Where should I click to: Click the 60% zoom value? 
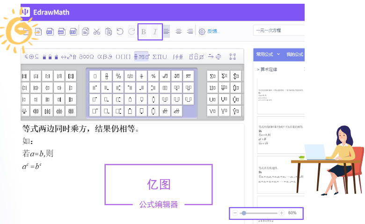[x=292, y=213]
